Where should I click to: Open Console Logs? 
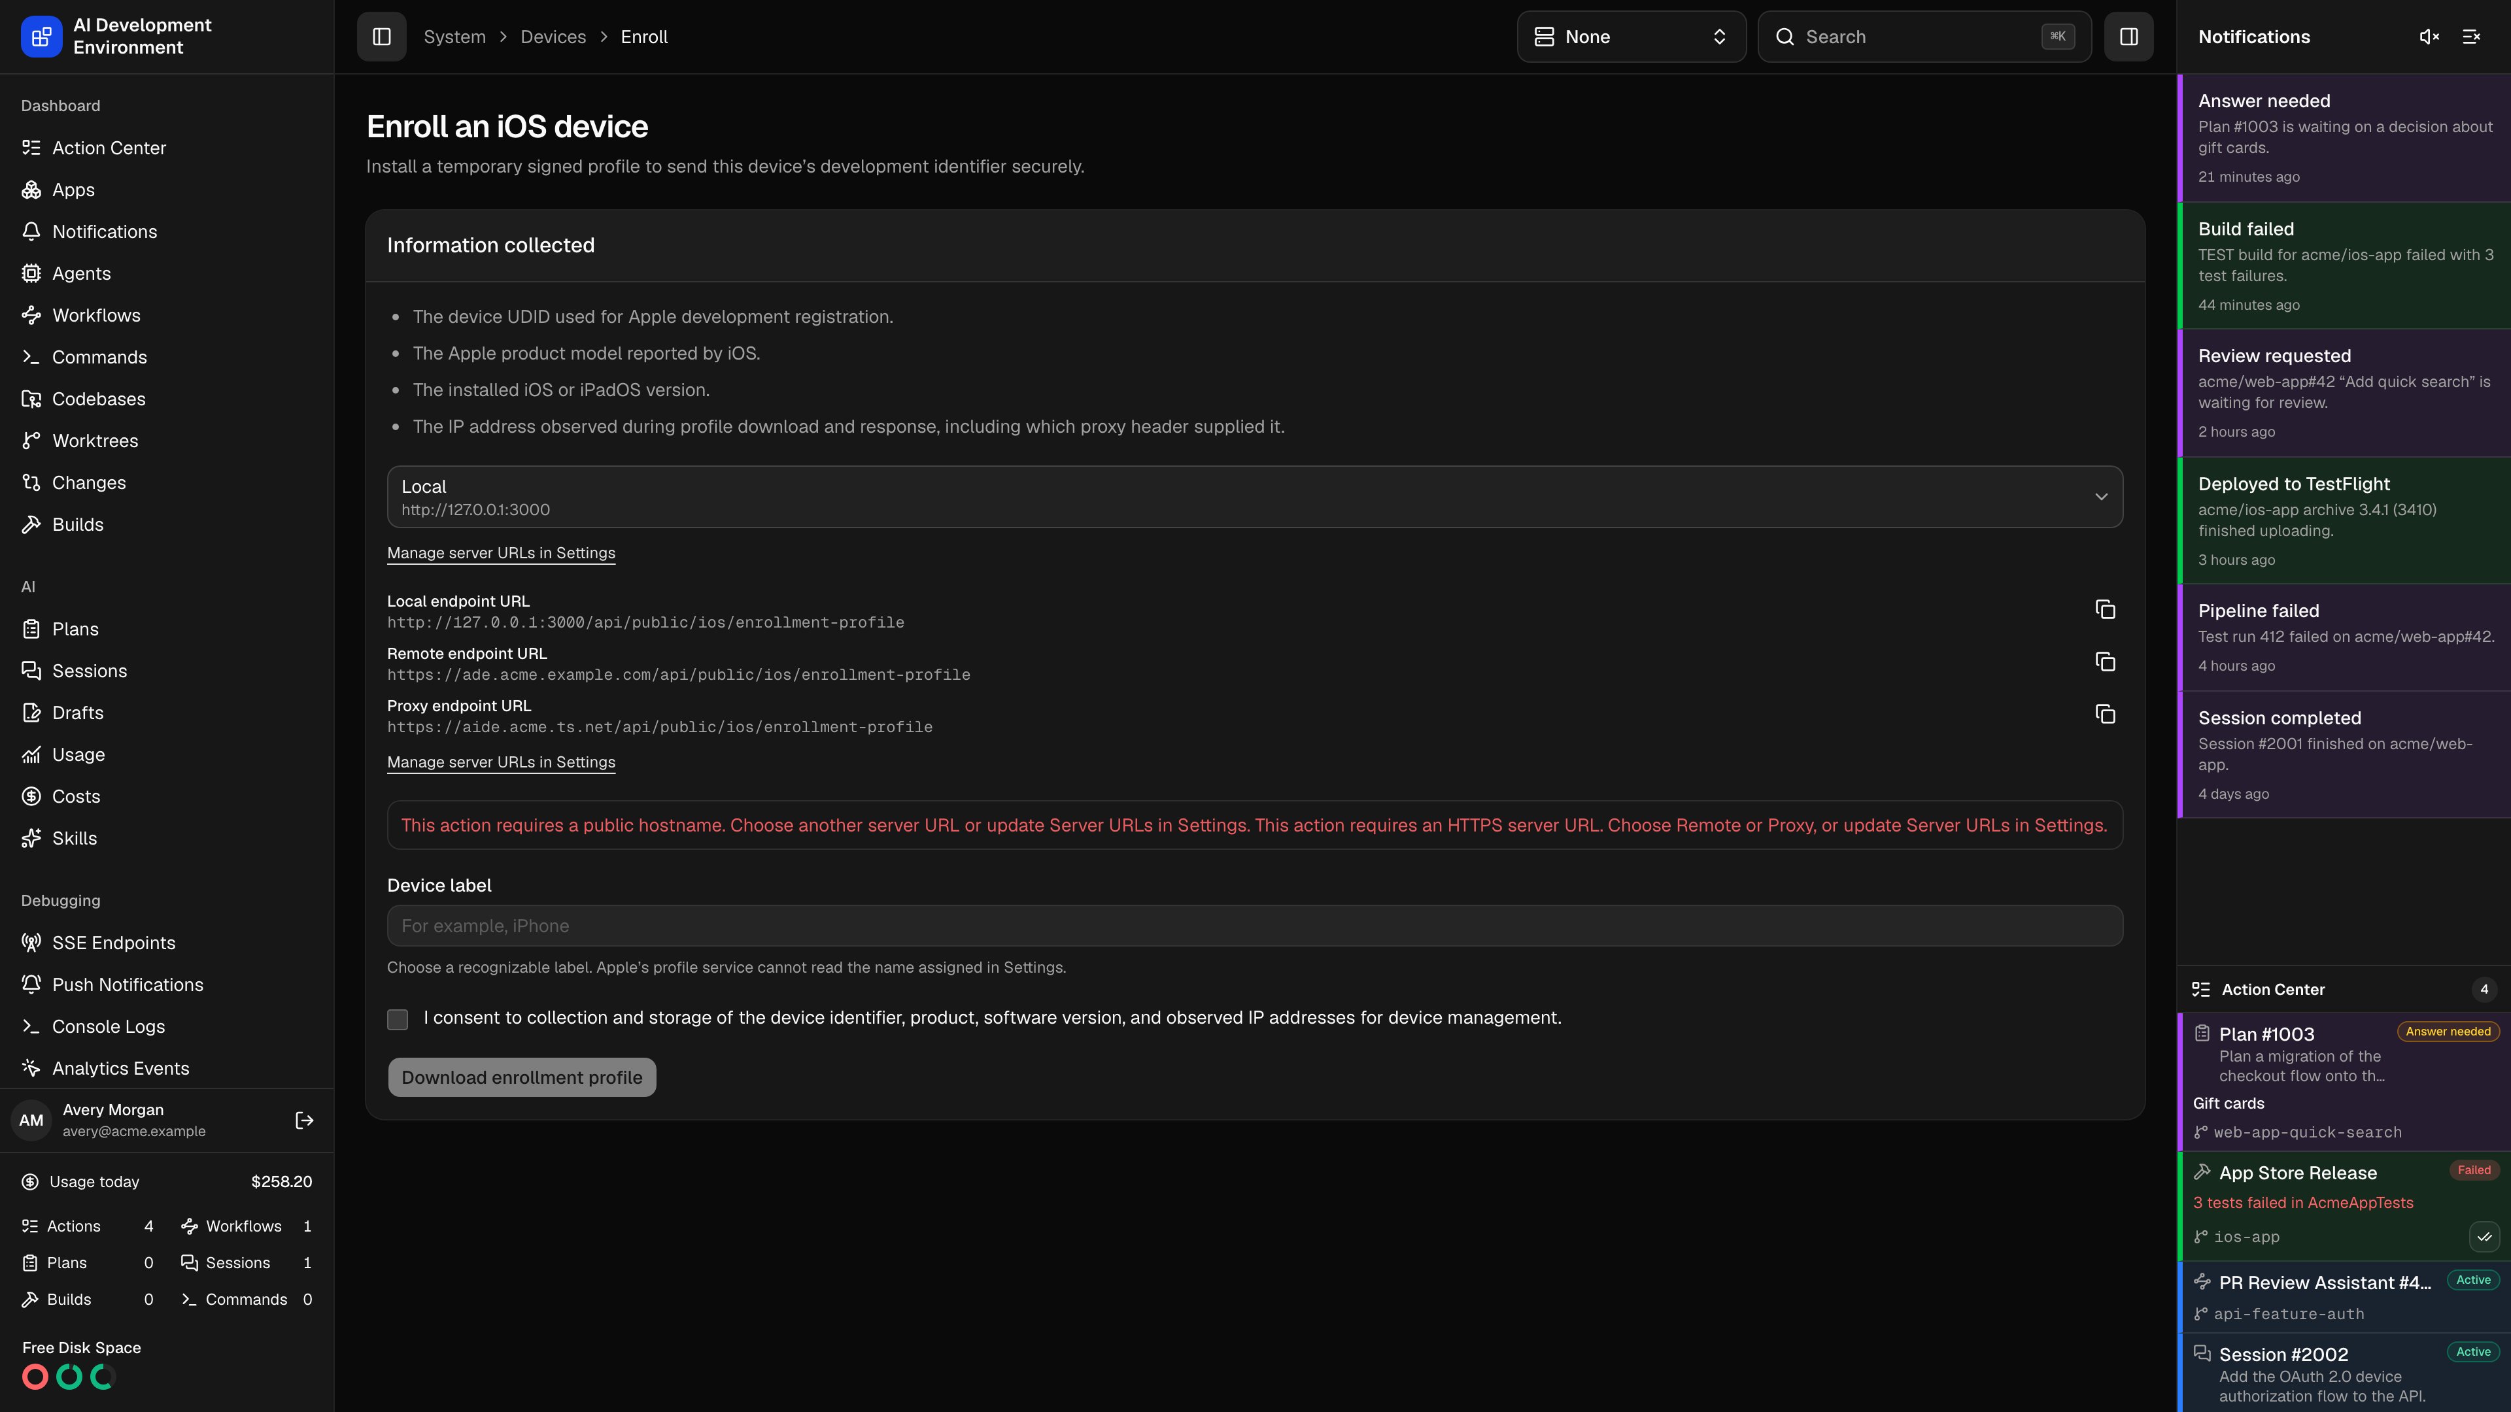[x=167, y=1027]
